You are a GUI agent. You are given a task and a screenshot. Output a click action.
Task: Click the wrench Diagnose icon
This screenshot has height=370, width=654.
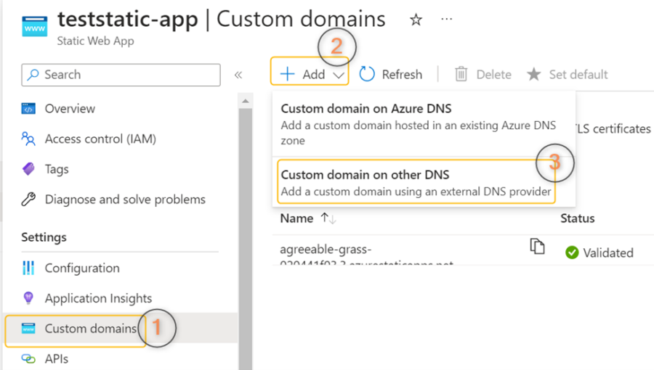point(28,200)
